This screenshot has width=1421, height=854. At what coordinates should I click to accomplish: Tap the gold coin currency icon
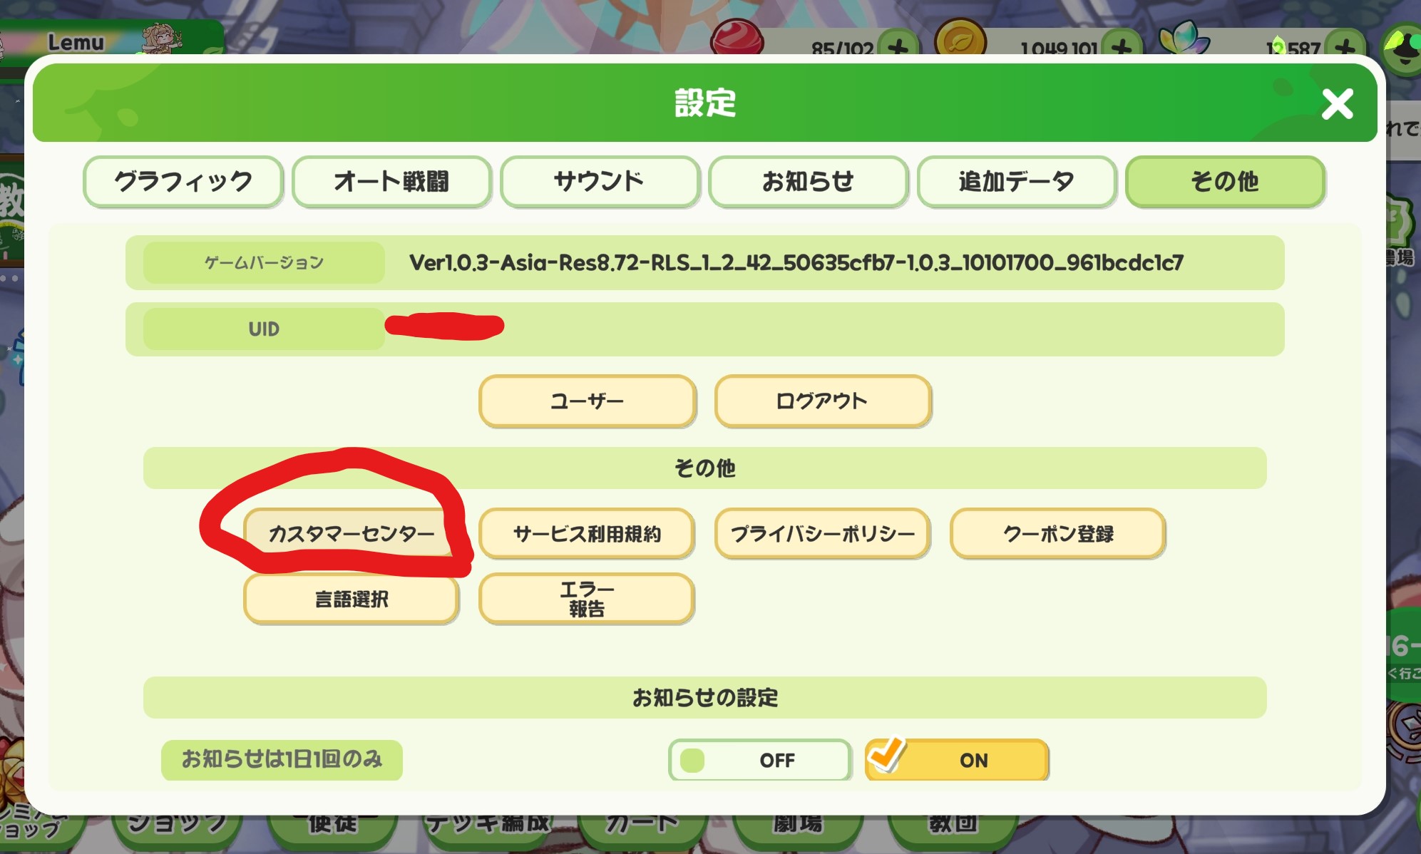(x=960, y=38)
